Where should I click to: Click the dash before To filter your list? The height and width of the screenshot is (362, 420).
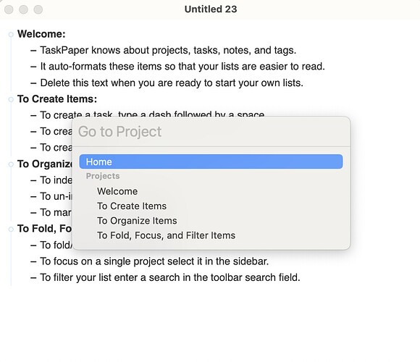click(x=33, y=278)
